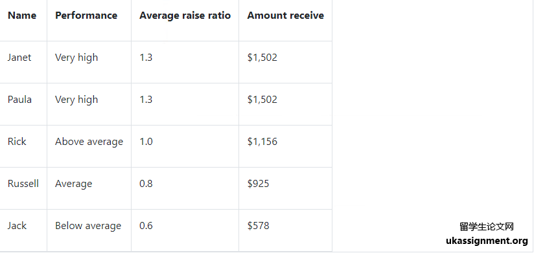Viewport: 534px width, 253px height.
Task: Select the 1.0 raise ratio cell
Action: tap(146, 142)
